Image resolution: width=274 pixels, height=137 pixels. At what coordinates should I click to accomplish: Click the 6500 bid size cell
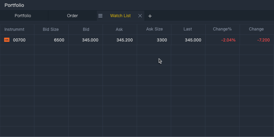click(59, 40)
